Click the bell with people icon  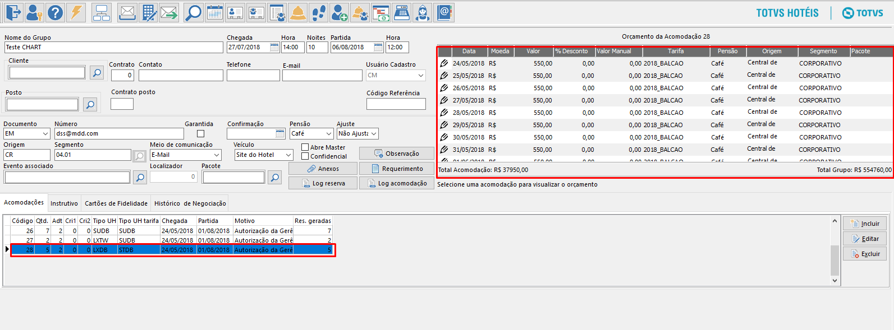click(360, 12)
